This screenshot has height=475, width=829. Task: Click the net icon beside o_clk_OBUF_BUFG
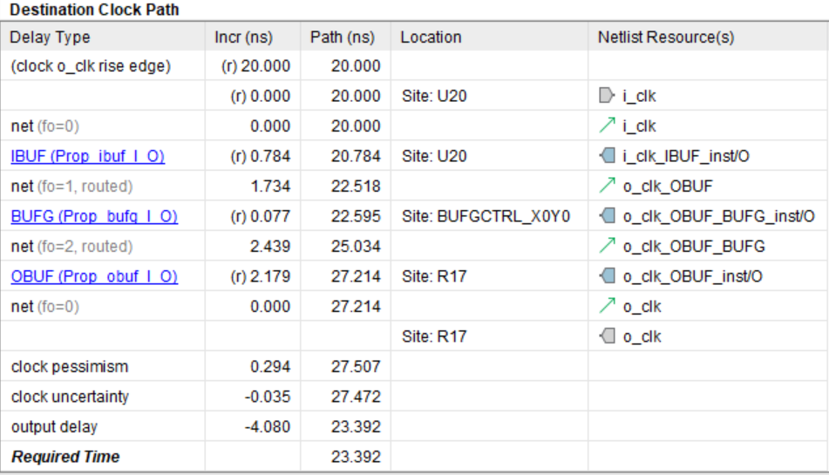[608, 247]
